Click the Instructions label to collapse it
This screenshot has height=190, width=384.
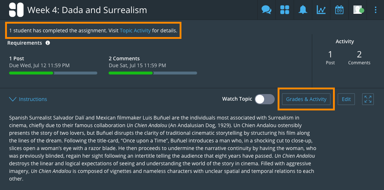(33, 99)
